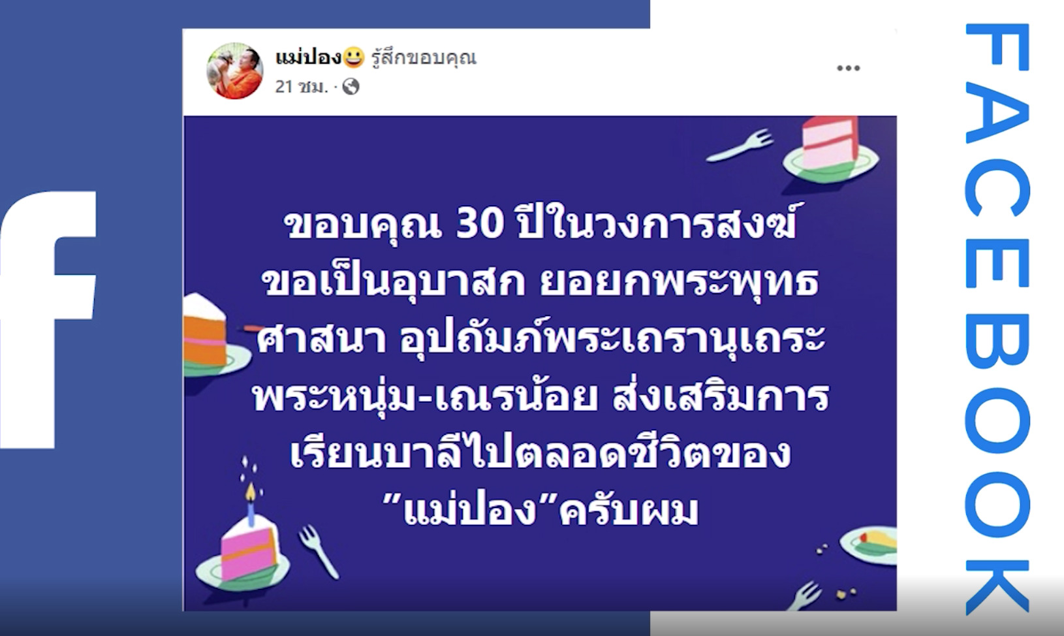
Task: Click the orange cake slice on left edge
Action: [x=211, y=336]
